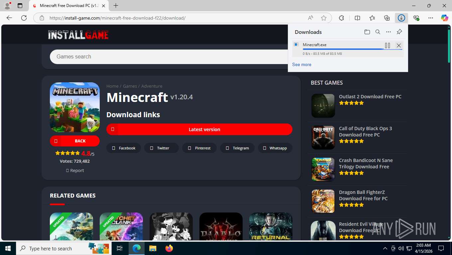
Task: Open Collections icon
Action: pos(387,18)
